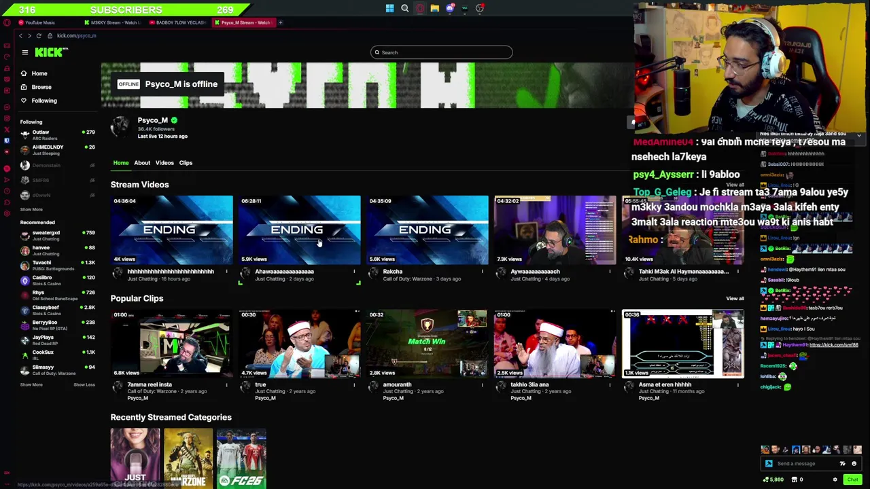
Task: Open options menu for Ahawaaaaaaaaaaaa video
Action: (354, 272)
